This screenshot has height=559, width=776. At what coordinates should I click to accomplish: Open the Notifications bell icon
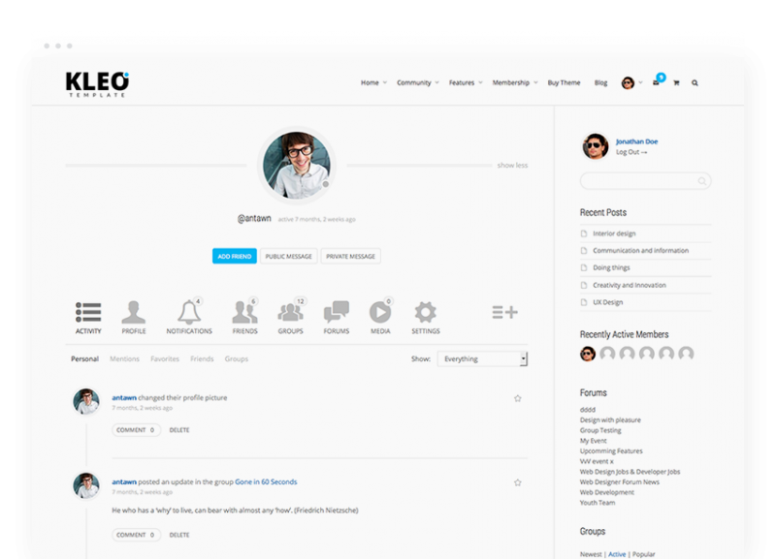tap(189, 312)
